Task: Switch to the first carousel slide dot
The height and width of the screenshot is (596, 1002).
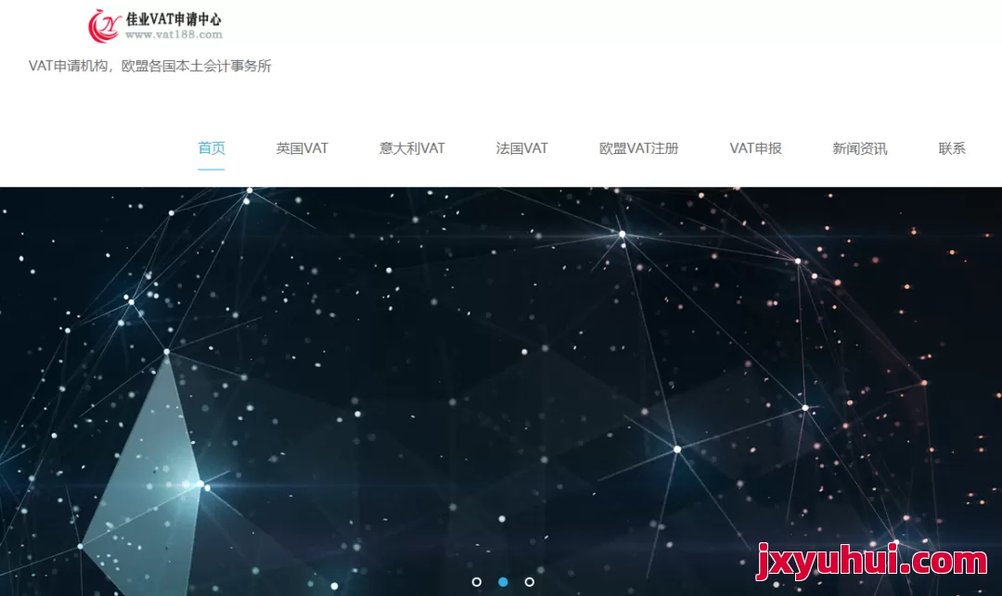Action: pyautogui.click(x=477, y=582)
